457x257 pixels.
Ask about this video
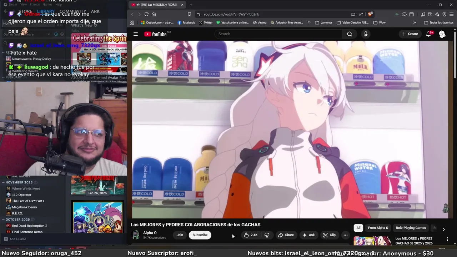click(x=308, y=235)
